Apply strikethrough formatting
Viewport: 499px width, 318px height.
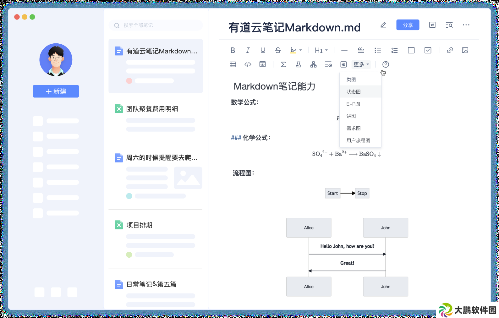click(x=278, y=50)
